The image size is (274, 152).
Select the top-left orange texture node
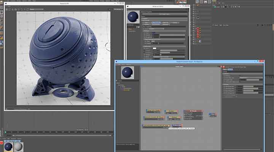pos(153,111)
